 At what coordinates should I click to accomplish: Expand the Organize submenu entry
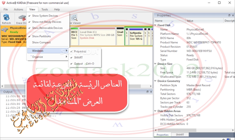[48, 57]
